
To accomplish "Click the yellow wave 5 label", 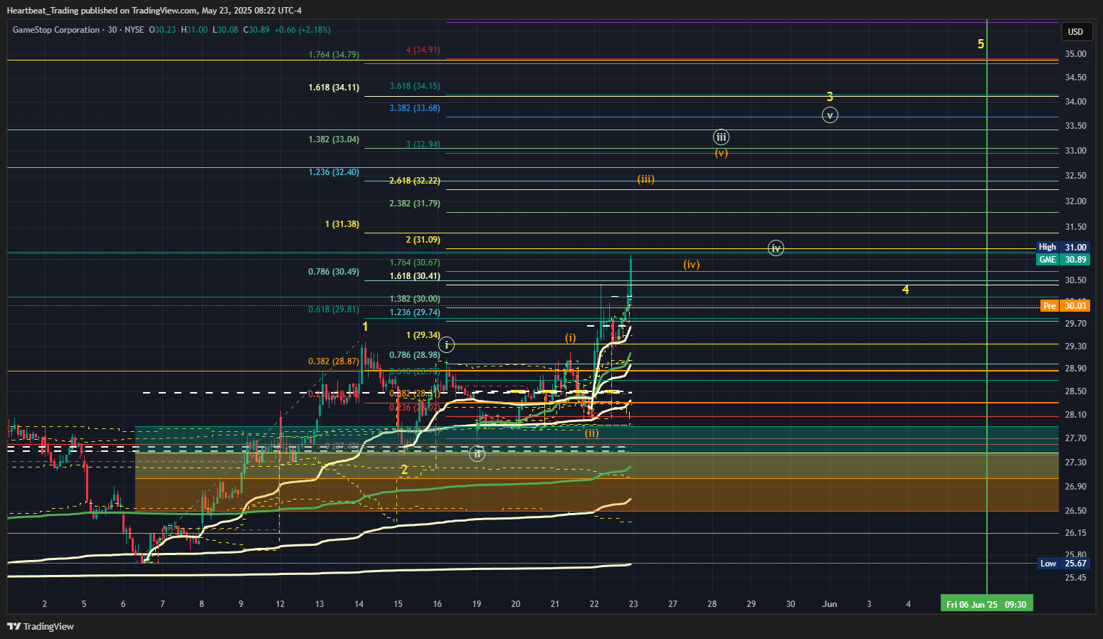I will point(981,44).
